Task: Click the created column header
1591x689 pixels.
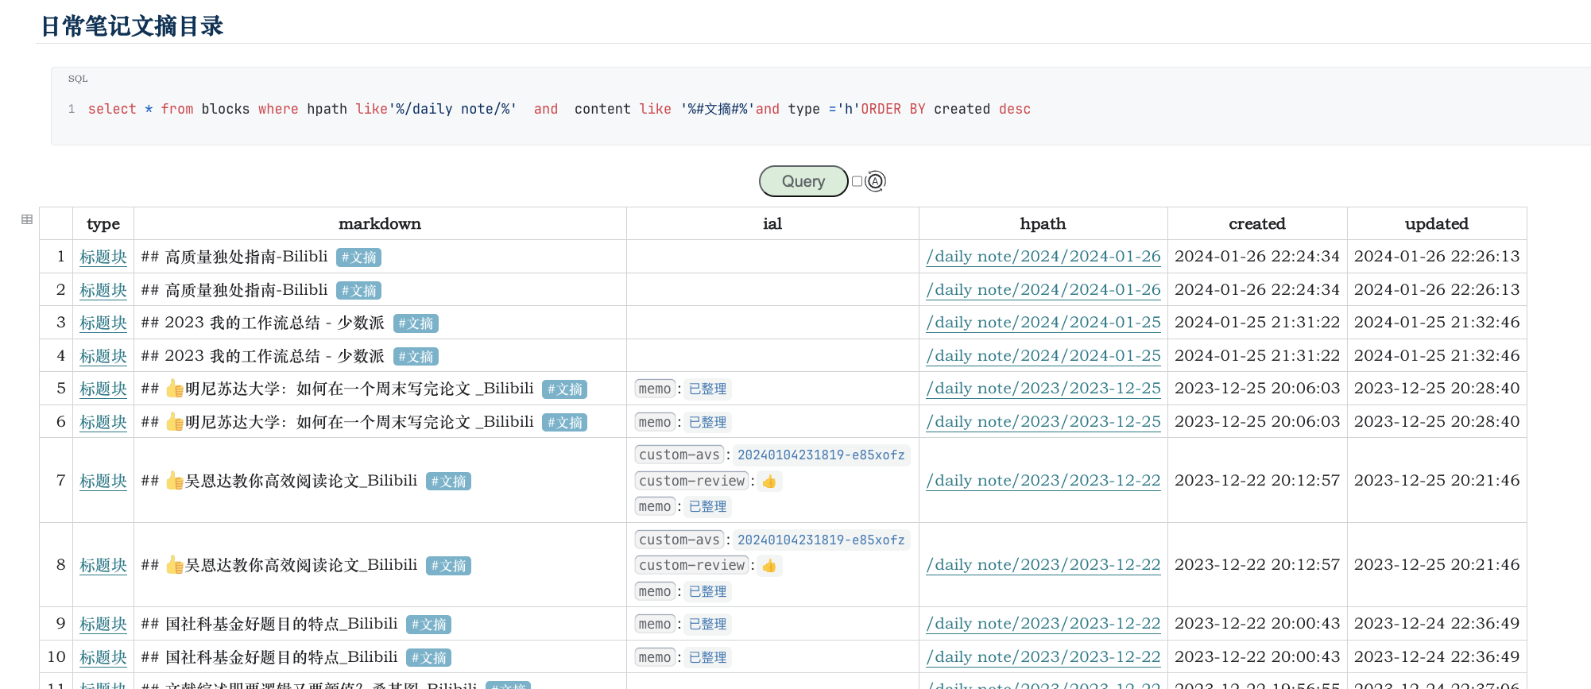Action: 1256,224
